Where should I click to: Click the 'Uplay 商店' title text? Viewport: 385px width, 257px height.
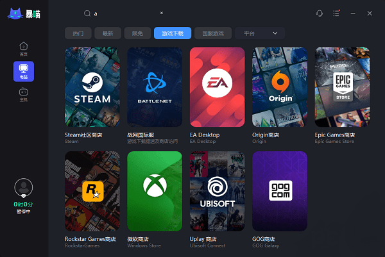pos(203,239)
